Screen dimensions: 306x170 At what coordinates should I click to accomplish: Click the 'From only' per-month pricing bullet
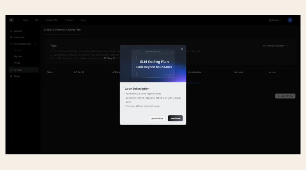tap(142, 106)
